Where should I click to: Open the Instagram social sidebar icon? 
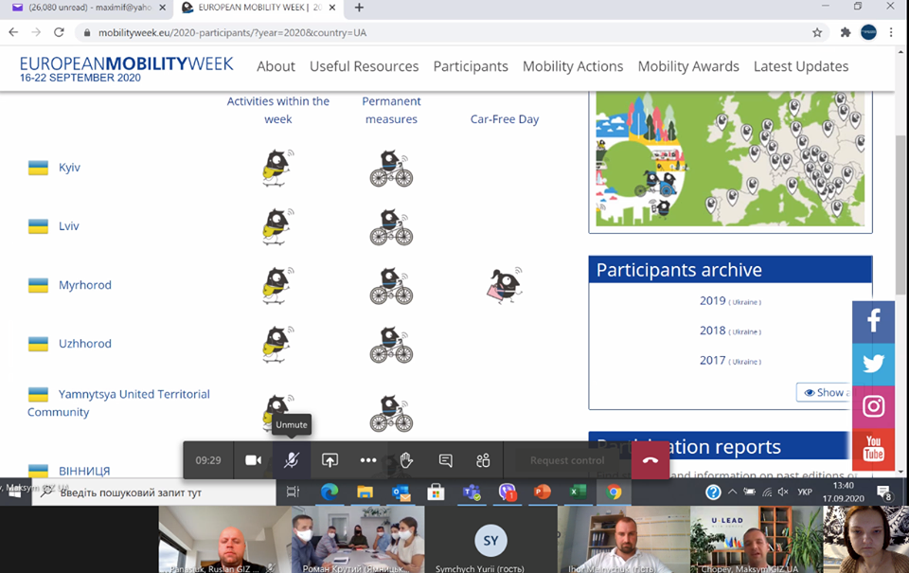tap(873, 406)
